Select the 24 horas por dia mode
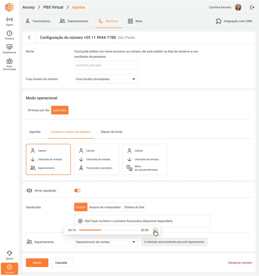Image resolution: width=259 pixels, height=276 pixels. (39, 110)
